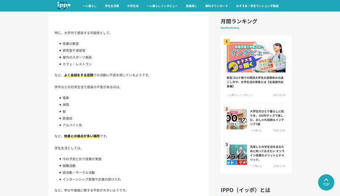Open 一人暮らしインタビュー in navigation
The width and height of the screenshot is (340, 196).
(x=162, y=6)
